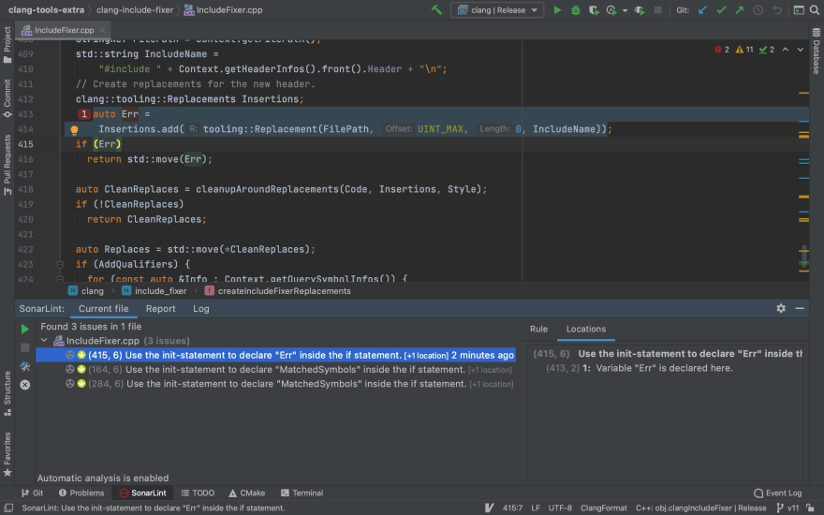Switch to SonarLint Report tab
The width and height of the screenshot is (824, 515).
pos(161,308)
